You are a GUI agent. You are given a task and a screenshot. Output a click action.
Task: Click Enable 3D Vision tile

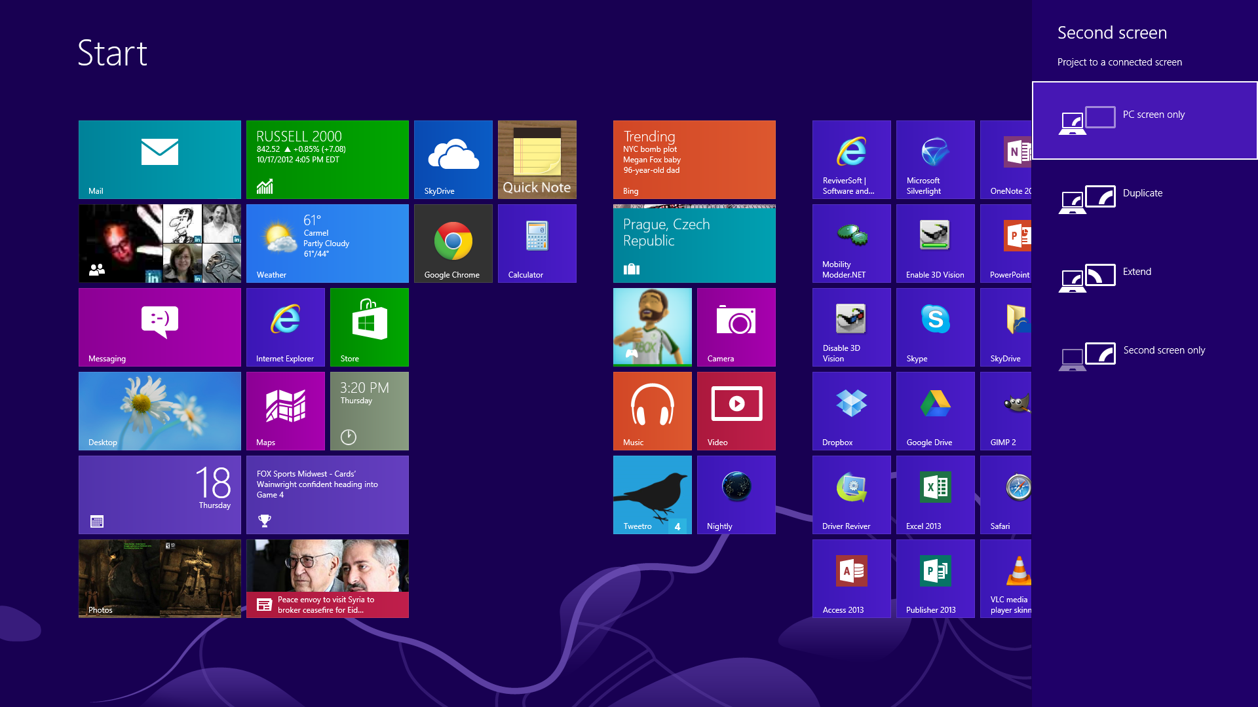936,244
